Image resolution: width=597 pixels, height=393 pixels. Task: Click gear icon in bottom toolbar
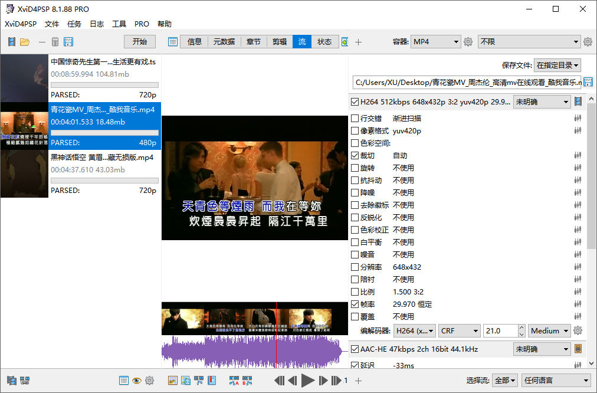(150, 380)
